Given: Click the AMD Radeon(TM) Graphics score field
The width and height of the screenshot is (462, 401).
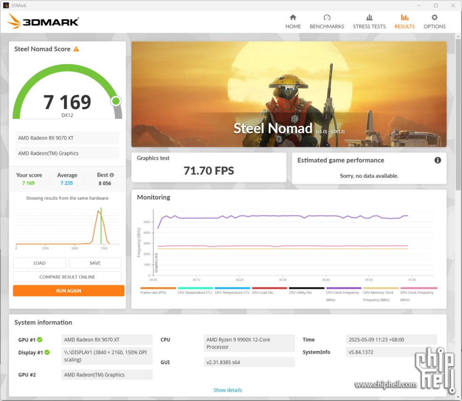Looking at the screenshot, I should pos(67,153).
